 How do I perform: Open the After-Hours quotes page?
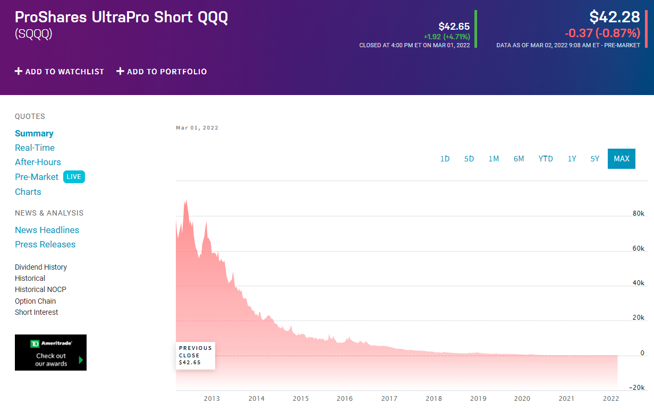click(38, 162)
